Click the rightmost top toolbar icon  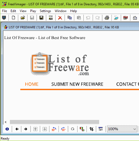pyautogui.click(x=135, y=18)
